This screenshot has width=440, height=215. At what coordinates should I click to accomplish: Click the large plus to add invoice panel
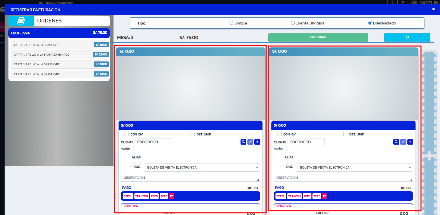coord(429,156)
